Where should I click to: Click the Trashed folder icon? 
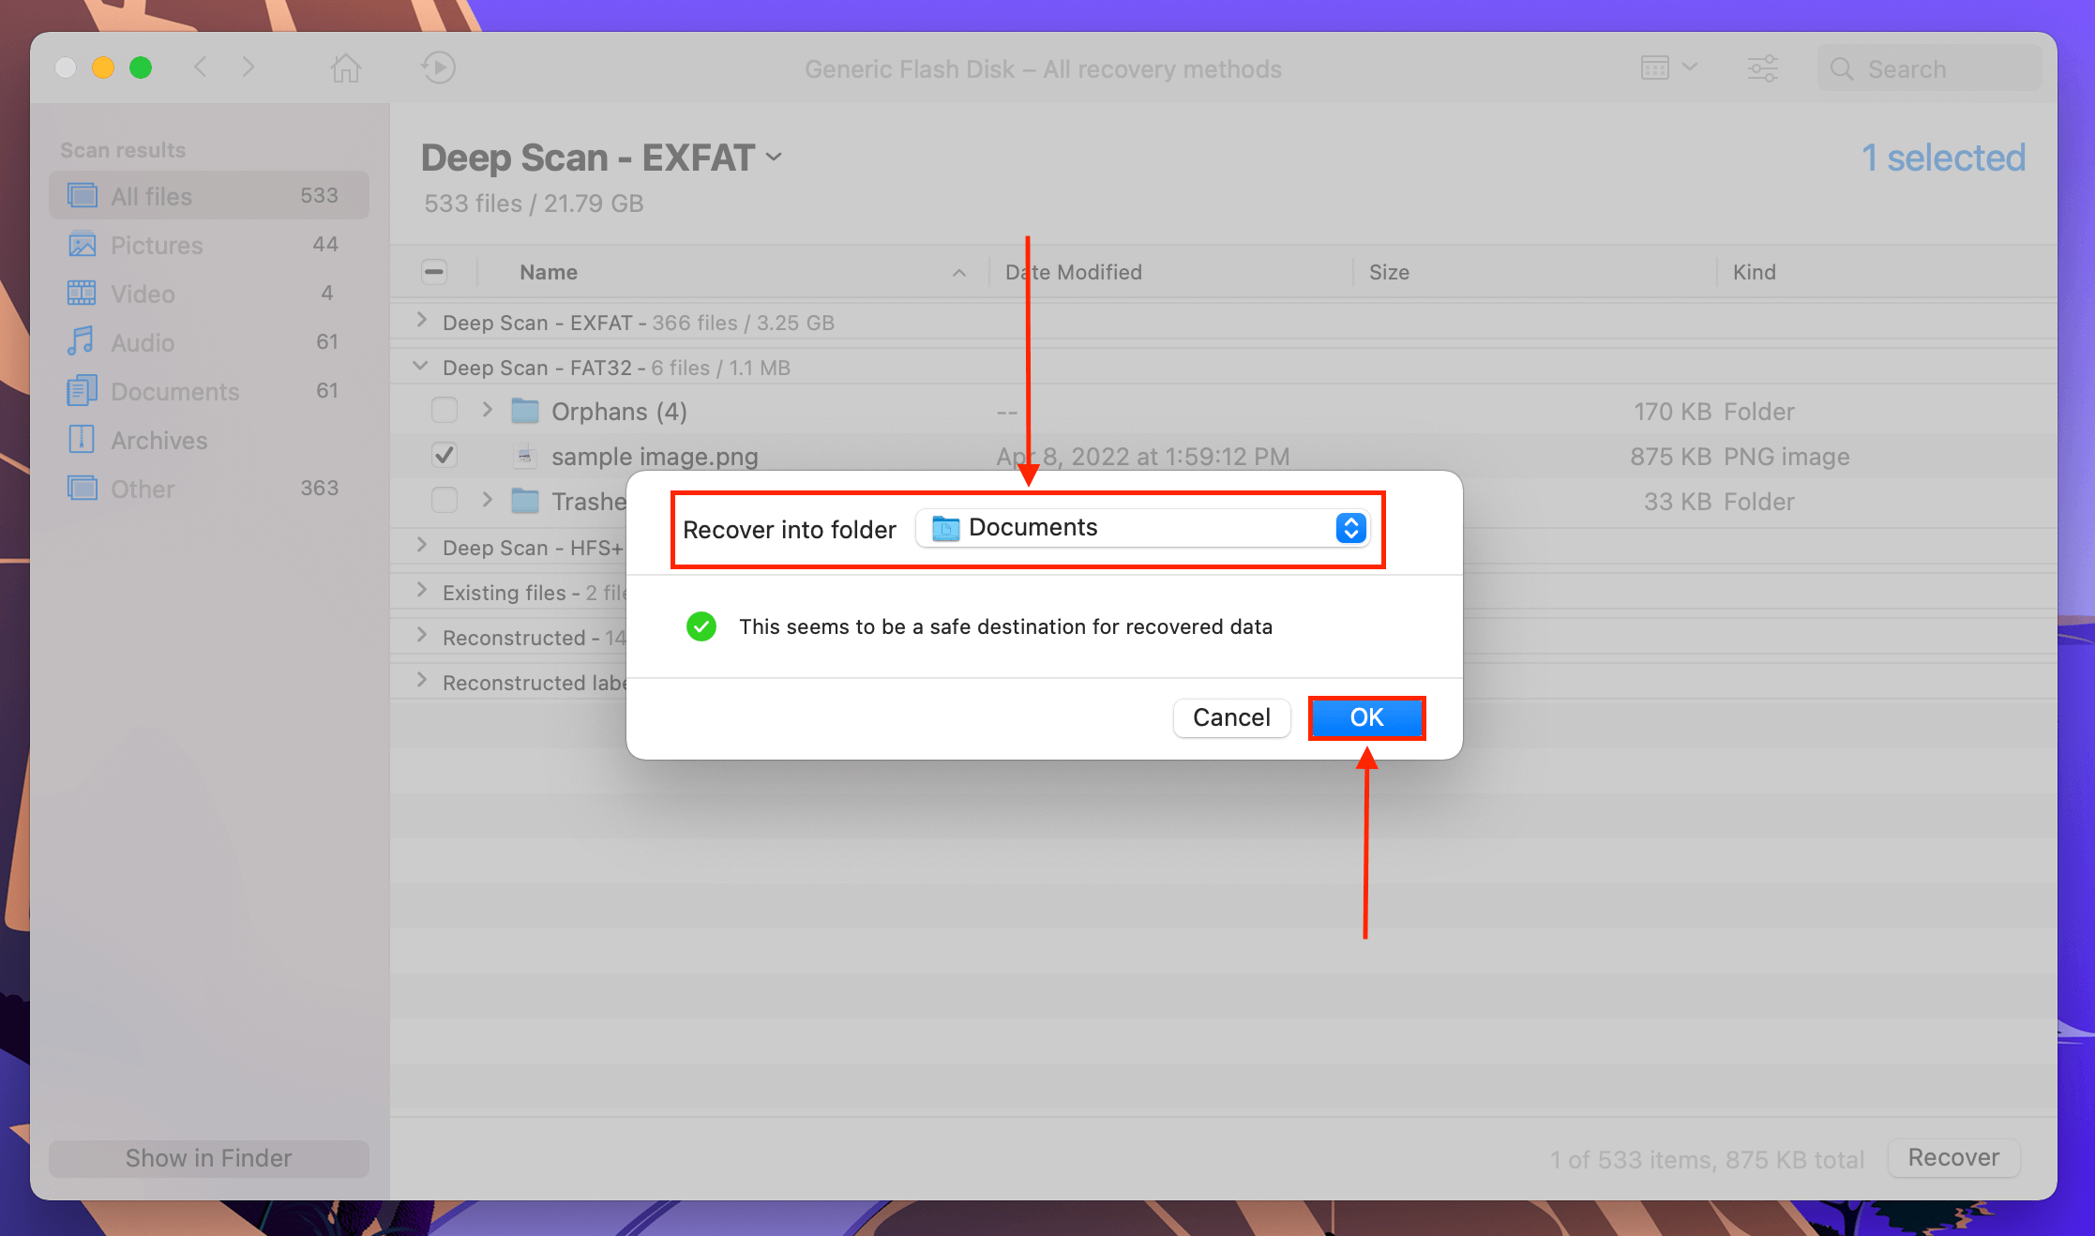525,501
